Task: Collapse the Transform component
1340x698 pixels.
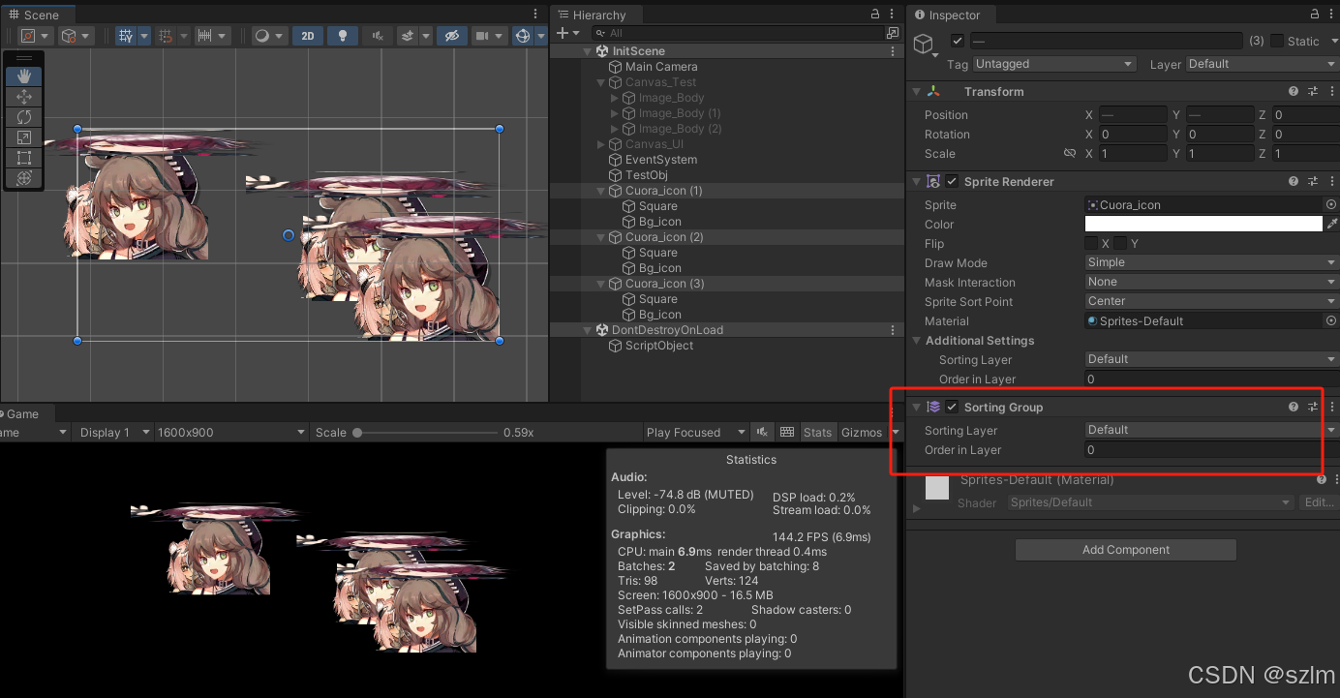Action: point(917,92)
